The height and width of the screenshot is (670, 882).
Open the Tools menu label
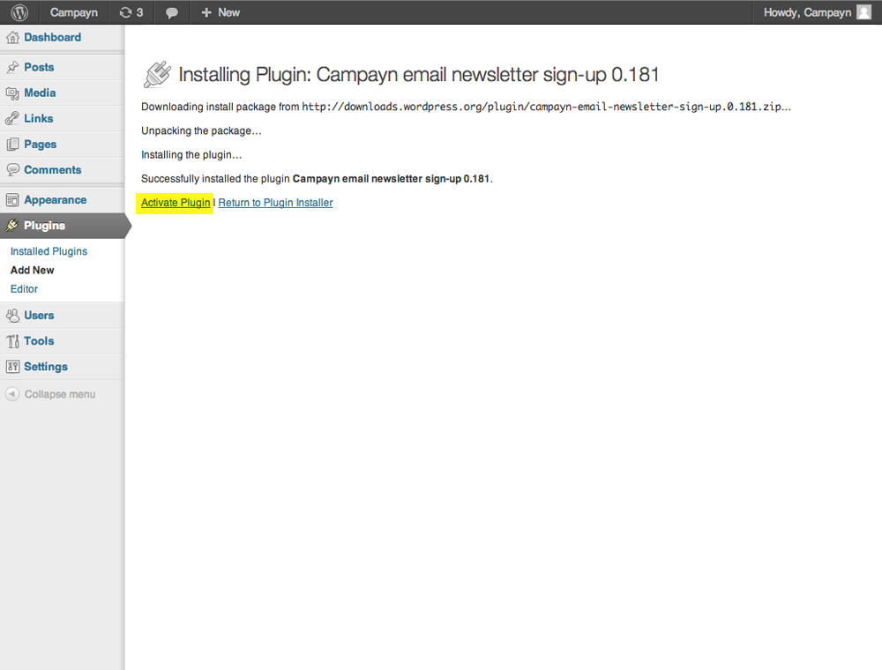pos(39,341)
